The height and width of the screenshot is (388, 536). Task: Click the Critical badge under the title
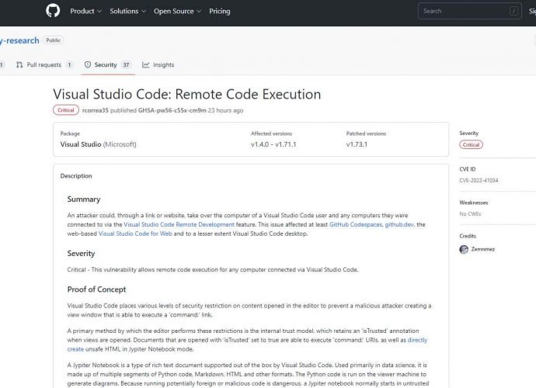[x=65, y=110]
